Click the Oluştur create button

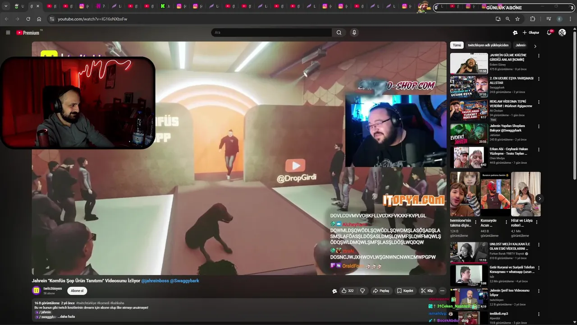(x=531, y=32)
